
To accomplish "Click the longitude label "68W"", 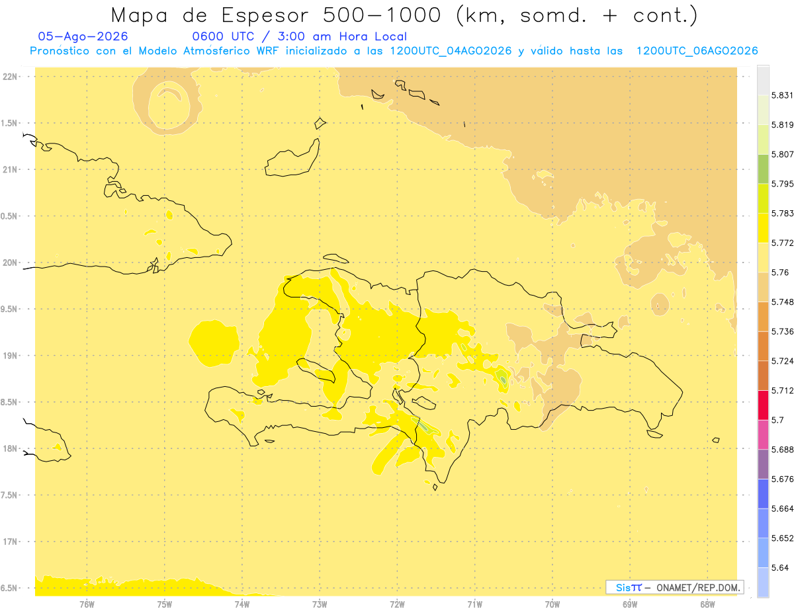I will tap(707, 604).
